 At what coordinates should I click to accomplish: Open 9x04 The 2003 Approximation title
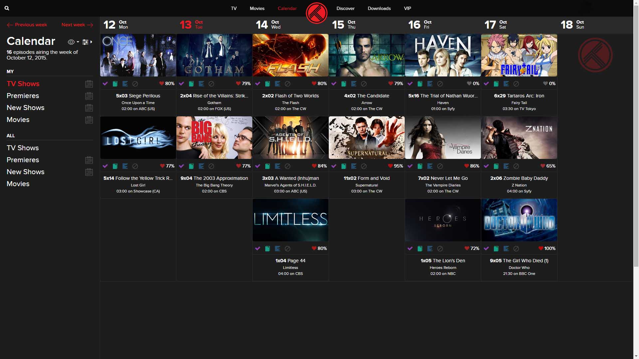click(x=214, y=178)
